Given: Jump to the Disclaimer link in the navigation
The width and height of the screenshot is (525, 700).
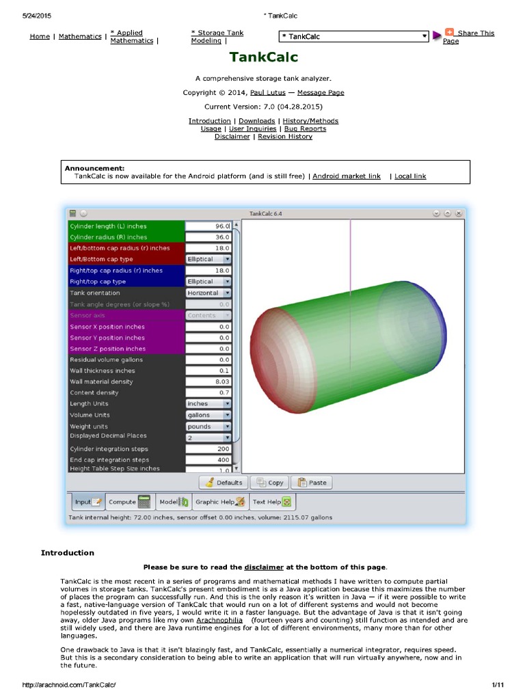Looking at the screenshot, I should click(232, 137).
